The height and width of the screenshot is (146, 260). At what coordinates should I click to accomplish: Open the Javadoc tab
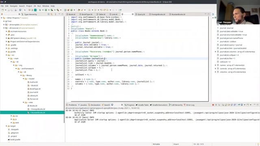(82, 105)
